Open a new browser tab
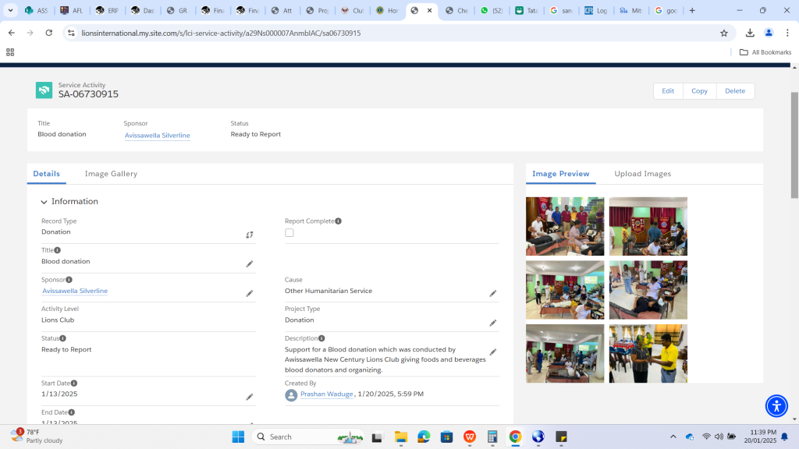The height and width of the screenshot is (449, 799). click(692, 10)
